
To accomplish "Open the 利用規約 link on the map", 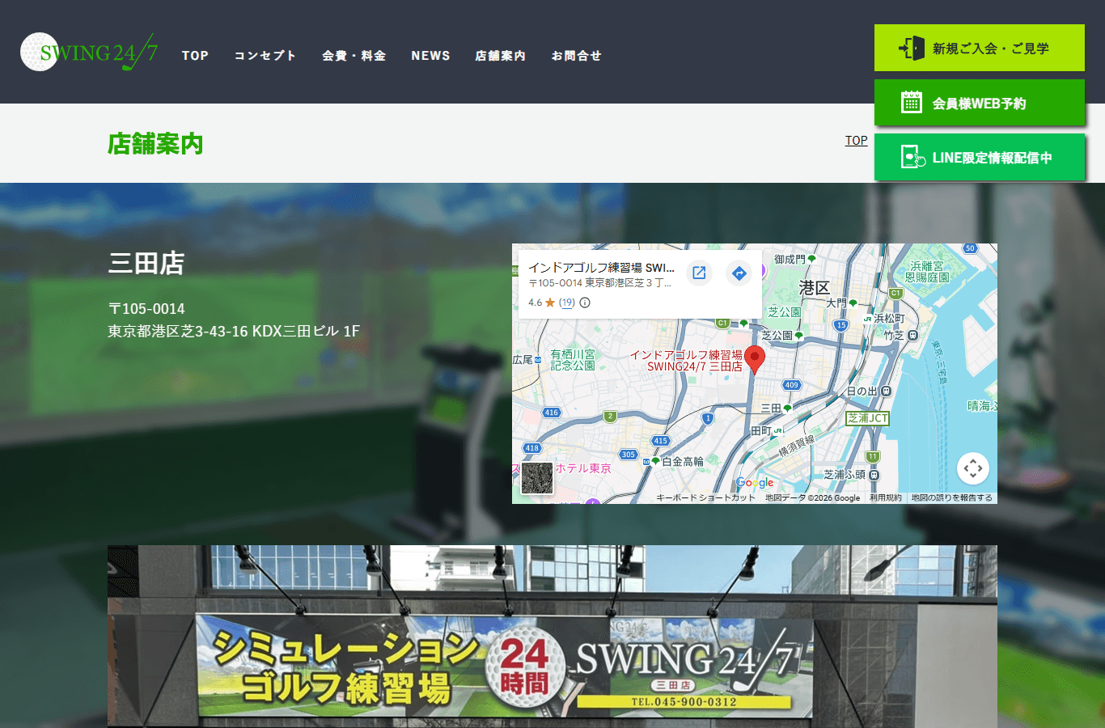I will pyautogui.click(x=885, y=498).
